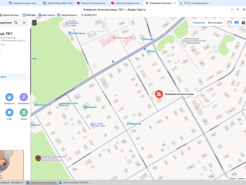Click the camera-like icon at far right
The height and width of the screenshot is (185, 246).
pyautogui.click(x=243, y=22)
